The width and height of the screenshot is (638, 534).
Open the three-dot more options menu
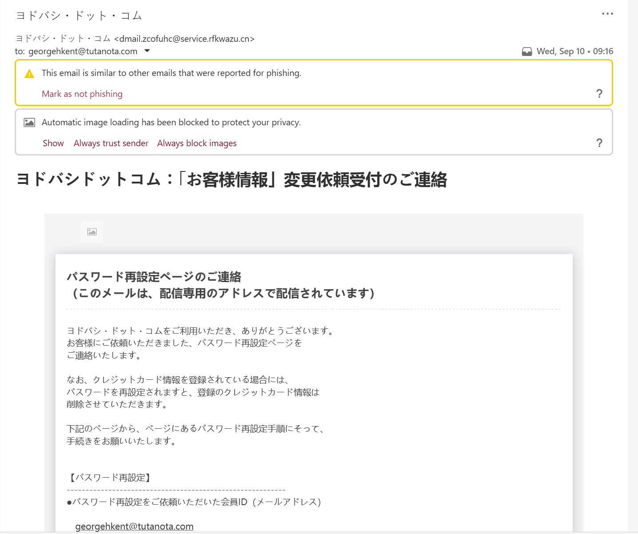click(x=607, y=14)
